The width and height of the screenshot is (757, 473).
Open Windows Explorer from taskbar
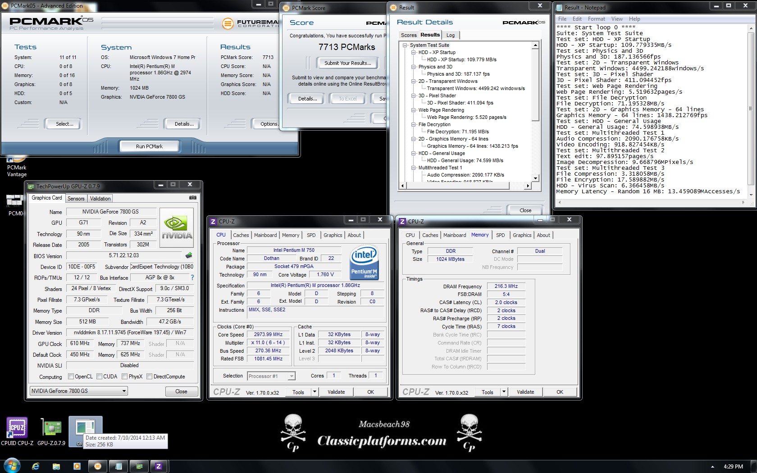[x=56, y=466]
